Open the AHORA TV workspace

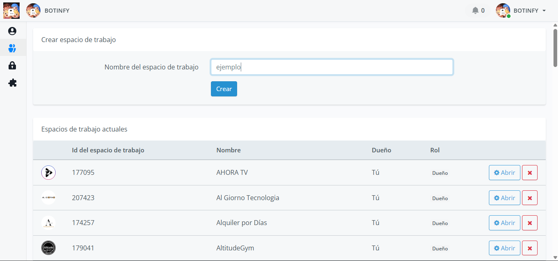[504, 173]
